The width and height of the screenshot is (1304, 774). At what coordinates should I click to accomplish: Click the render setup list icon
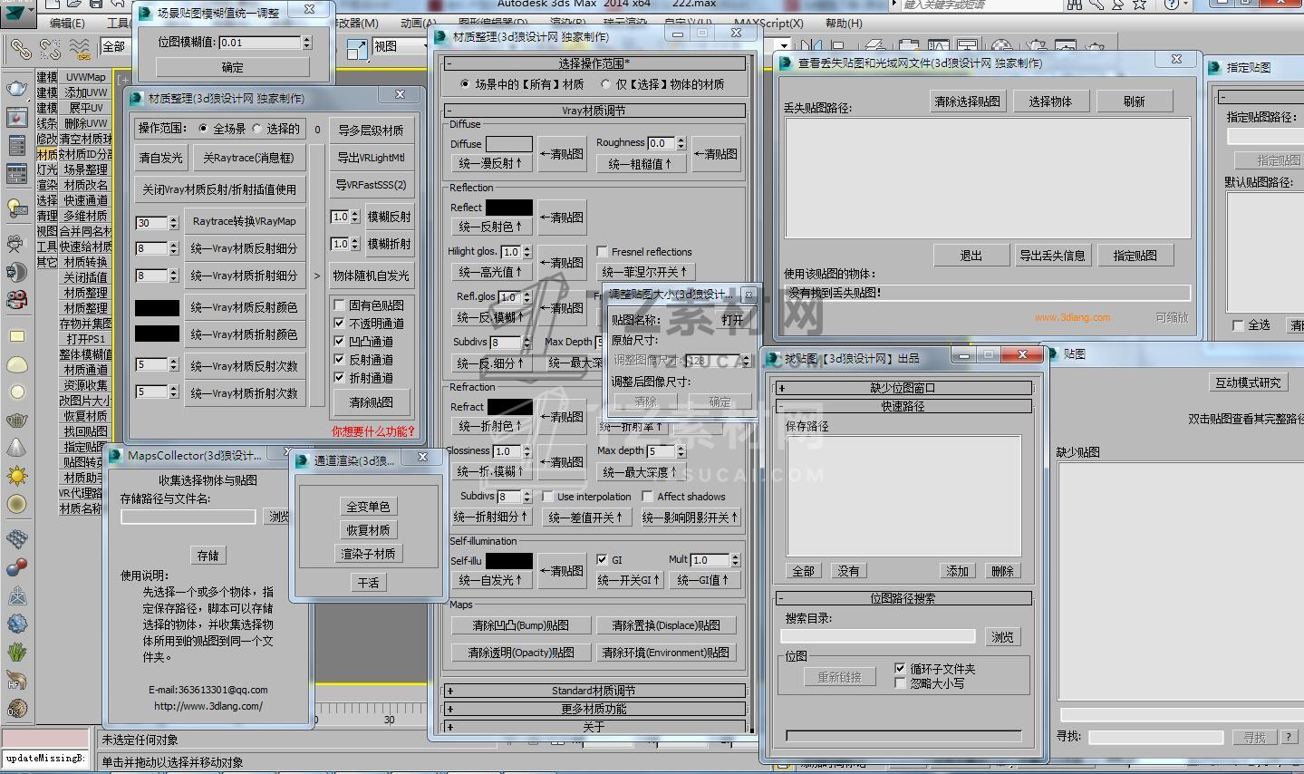point(17,145)
